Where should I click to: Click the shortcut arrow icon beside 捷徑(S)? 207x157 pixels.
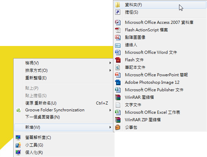coord(117,12)
